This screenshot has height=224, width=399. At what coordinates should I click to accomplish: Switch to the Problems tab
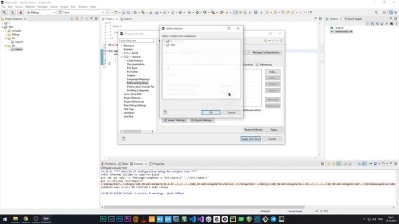click(108, 164)
